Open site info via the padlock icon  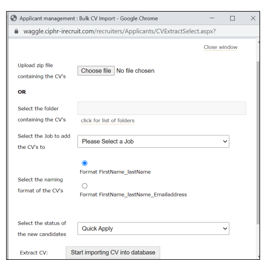coord(16,31)
